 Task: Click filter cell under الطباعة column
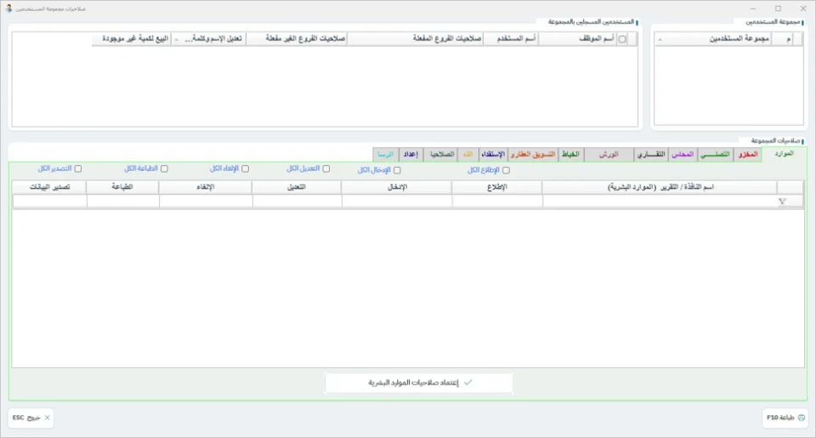tap(122, 202)
